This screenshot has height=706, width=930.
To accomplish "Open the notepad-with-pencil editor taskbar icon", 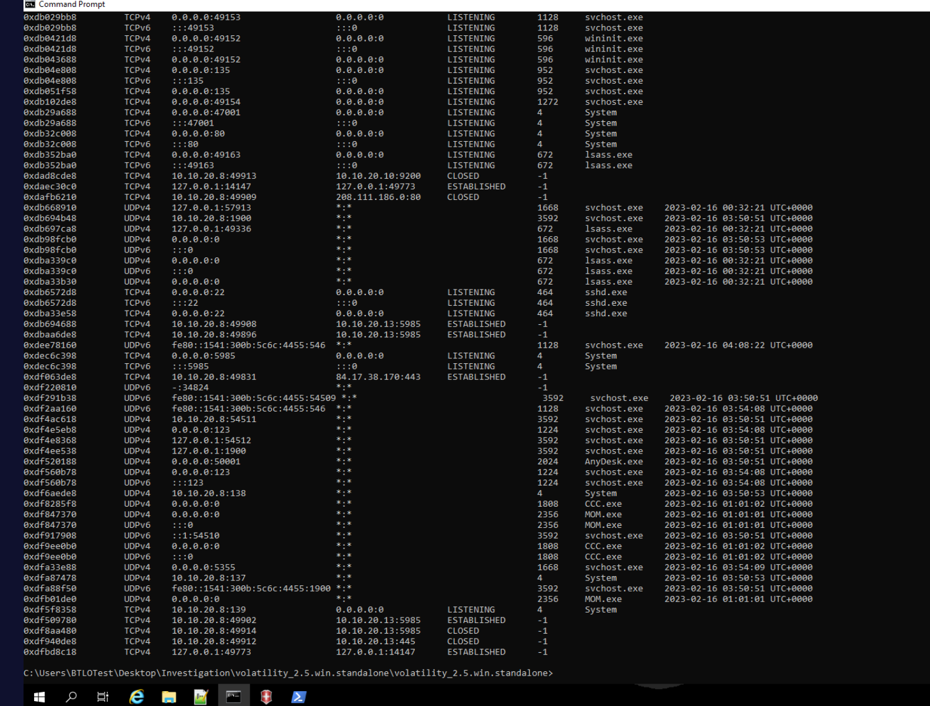I will coord(201,697).
